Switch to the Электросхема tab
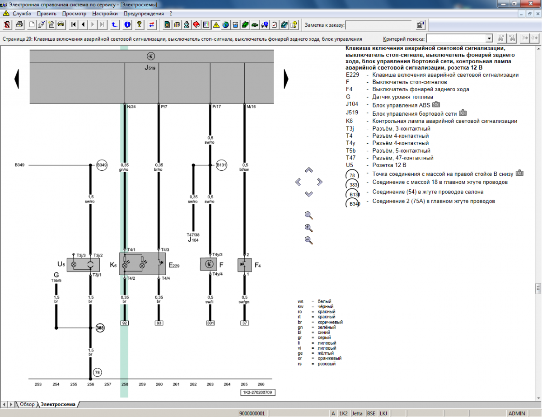 click(x=57, y=404)
